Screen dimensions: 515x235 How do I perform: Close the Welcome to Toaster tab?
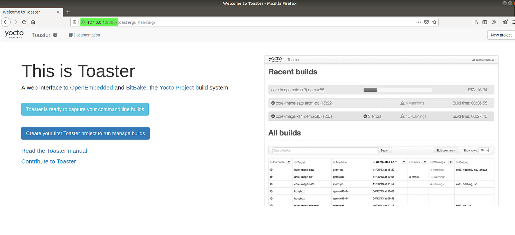pyautogui.click(x=58, y=12)
